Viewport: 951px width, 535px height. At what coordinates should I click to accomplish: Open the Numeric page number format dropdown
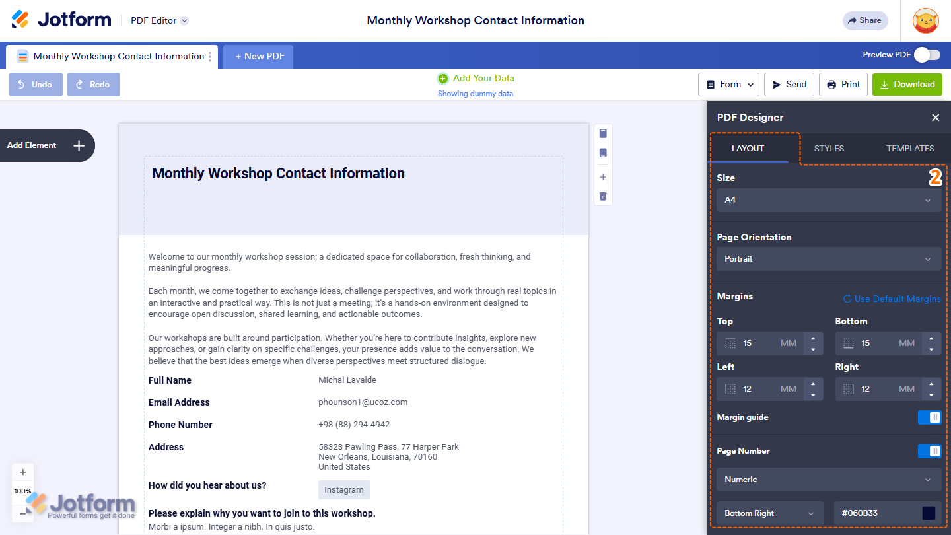[829, 480]
